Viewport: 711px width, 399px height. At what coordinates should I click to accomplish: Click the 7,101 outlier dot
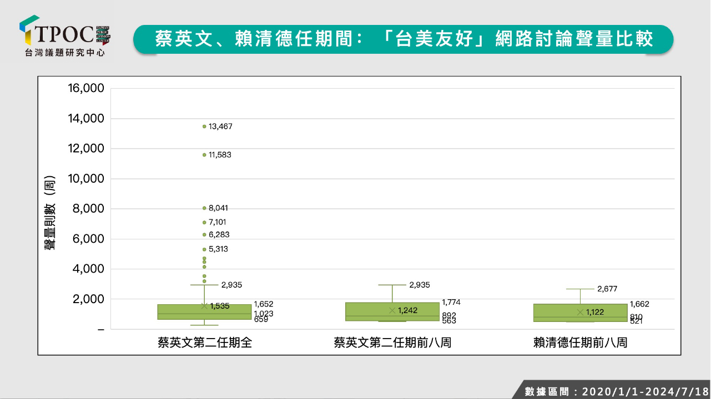click(x=204, y=222)
